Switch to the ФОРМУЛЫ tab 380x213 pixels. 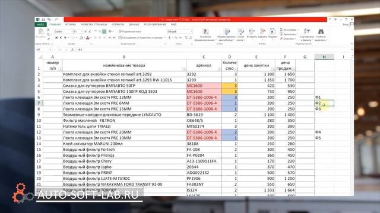click(118, 24)
